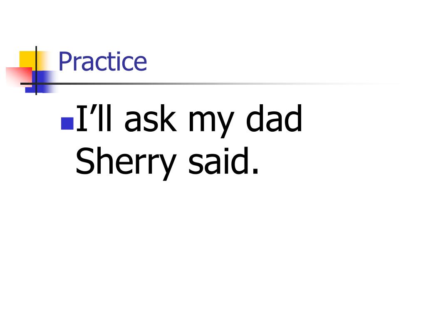Click the blue gradient square decoration

(x=41, y=82)
